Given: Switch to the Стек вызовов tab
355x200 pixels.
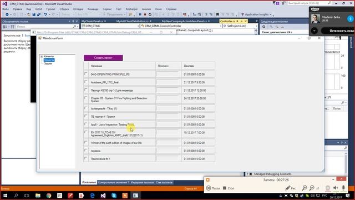Looking at the screenshot, I should click(x=164, y=182).
